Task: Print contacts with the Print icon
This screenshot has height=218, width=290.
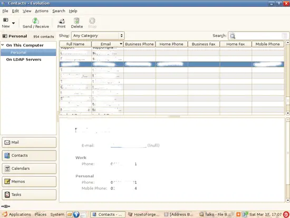Action: (x=61, y=21)
